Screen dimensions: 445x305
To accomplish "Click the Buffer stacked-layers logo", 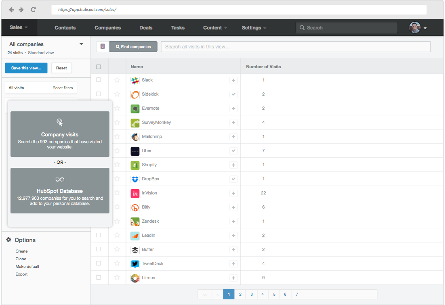I will click(x=135, y=250).
